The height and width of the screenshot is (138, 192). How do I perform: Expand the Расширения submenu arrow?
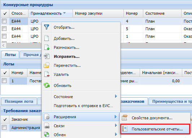tap(115, 117)
